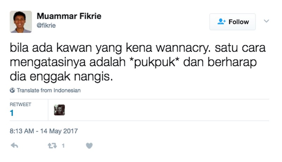Open Muammar Fikrie's profile name link
The image size is (282, 162).
pos(69,16)
